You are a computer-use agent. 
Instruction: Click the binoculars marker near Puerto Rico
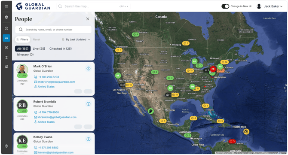(x=246, y=131)
